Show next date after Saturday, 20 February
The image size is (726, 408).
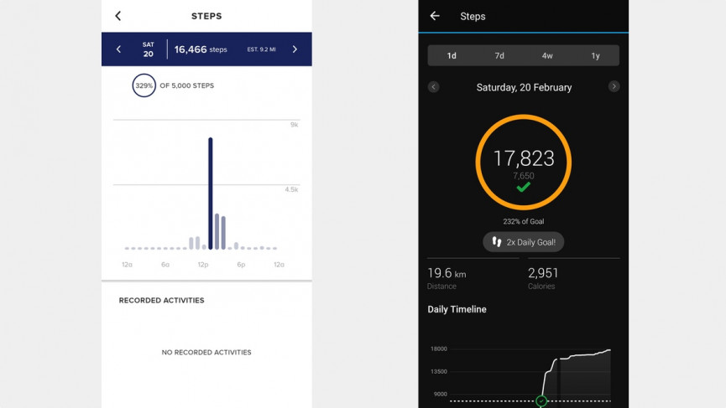tap(614, 87)
